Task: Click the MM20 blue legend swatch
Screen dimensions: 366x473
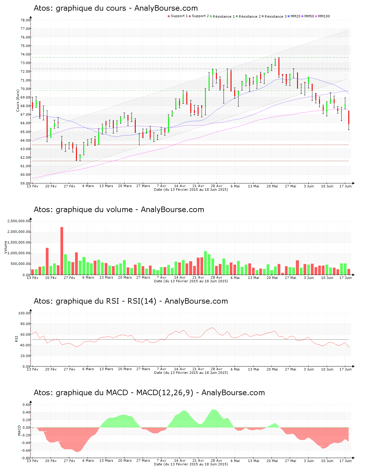Action: click(289, 16)
